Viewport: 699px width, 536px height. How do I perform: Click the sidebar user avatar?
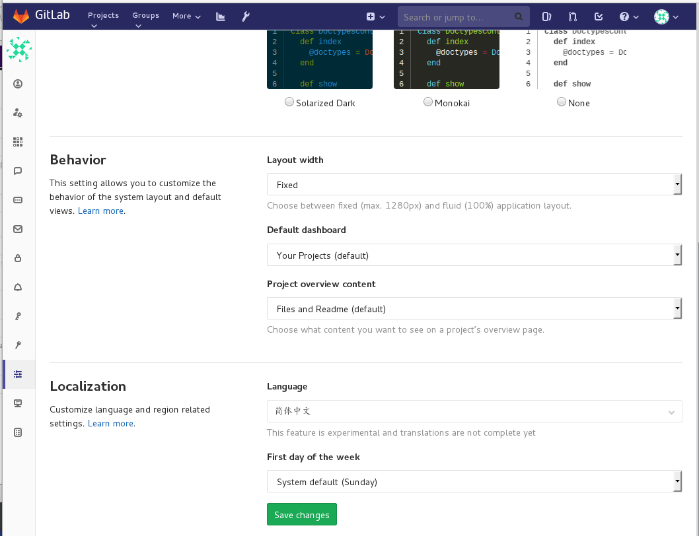point(18,50)
